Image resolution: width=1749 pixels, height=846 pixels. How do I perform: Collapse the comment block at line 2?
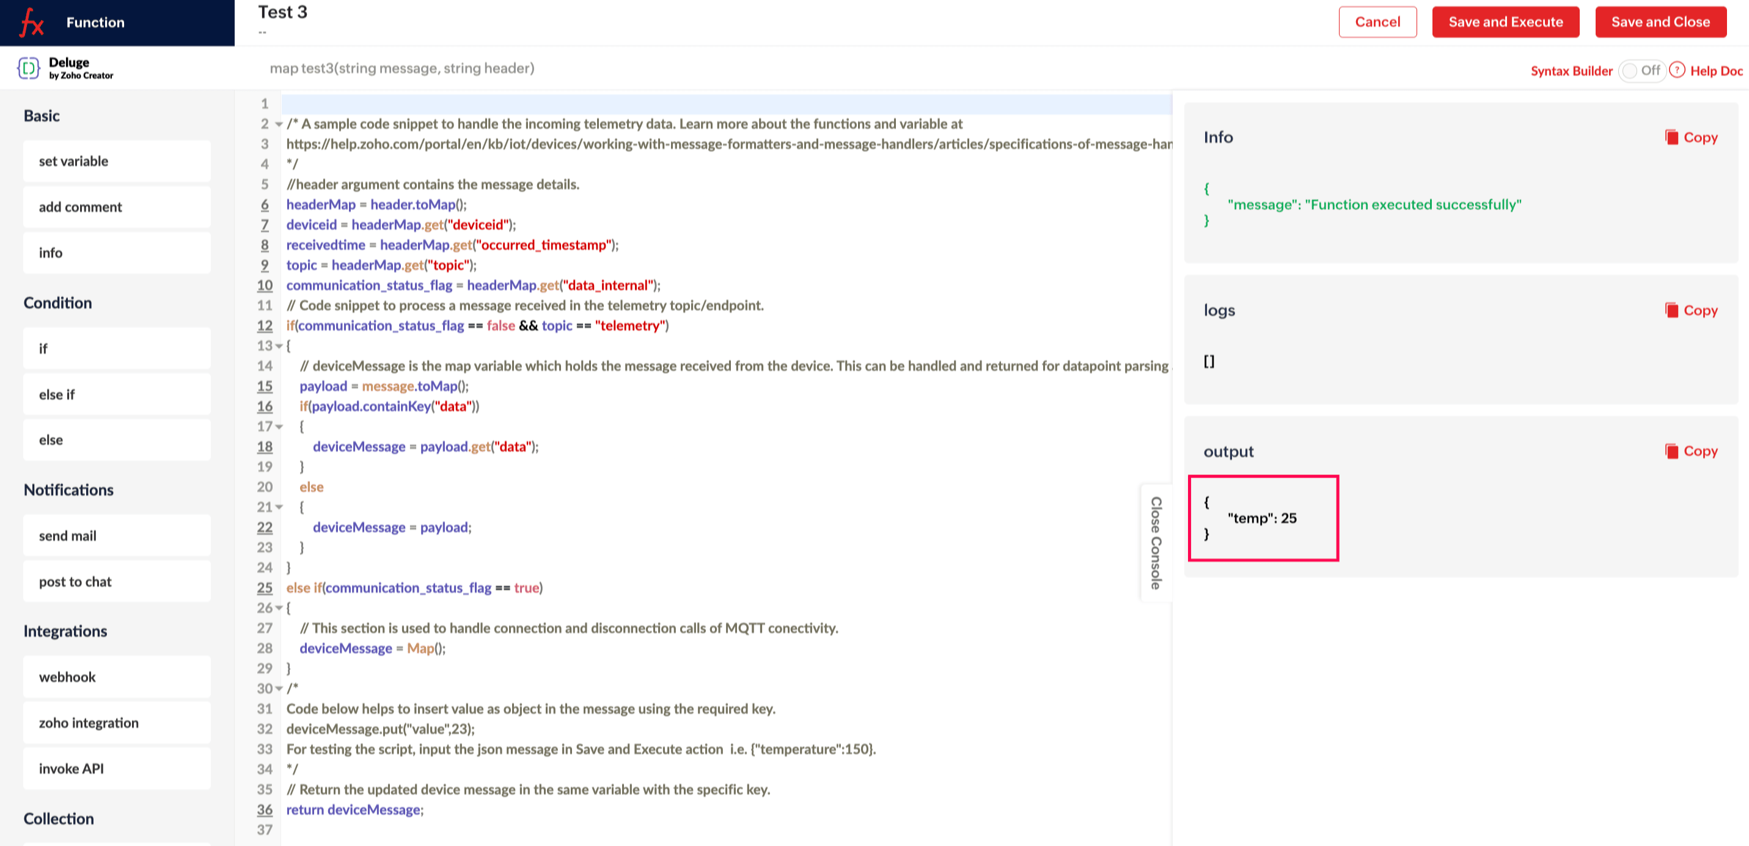click(x=279, y=124)
